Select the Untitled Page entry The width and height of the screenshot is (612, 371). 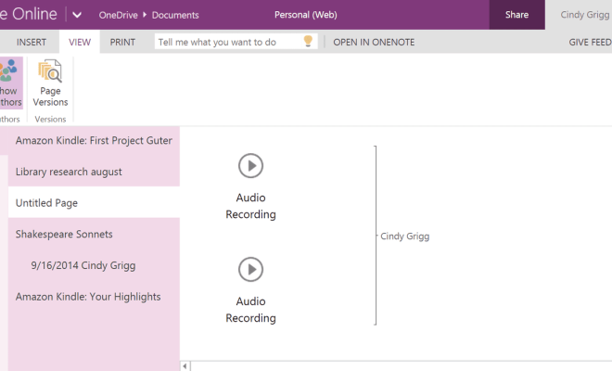tap(94, 203)
